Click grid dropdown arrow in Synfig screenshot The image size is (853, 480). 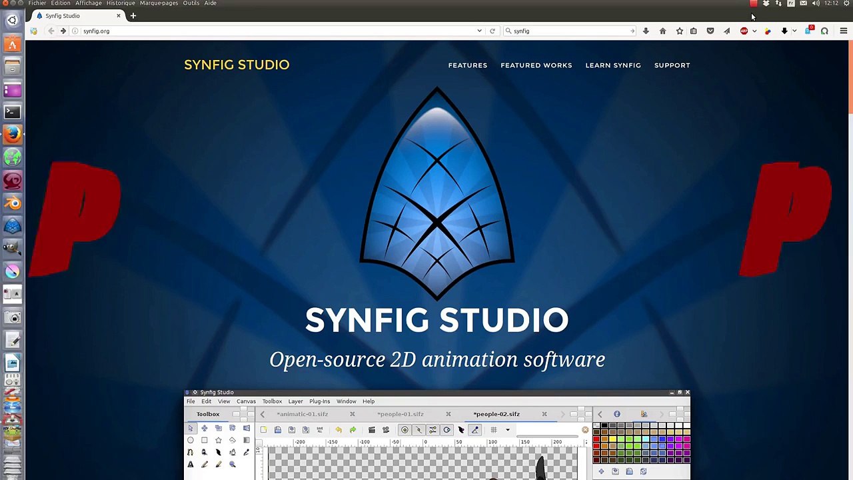[507, 430]
